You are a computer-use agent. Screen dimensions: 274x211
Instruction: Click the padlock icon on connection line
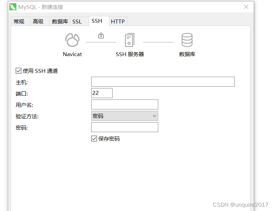[101, 36]
